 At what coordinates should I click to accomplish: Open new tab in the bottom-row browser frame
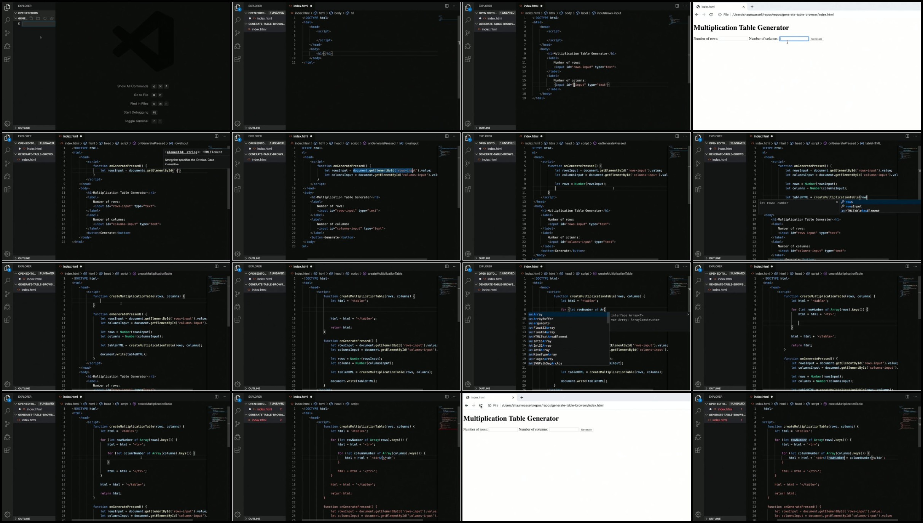click(521, 397)
